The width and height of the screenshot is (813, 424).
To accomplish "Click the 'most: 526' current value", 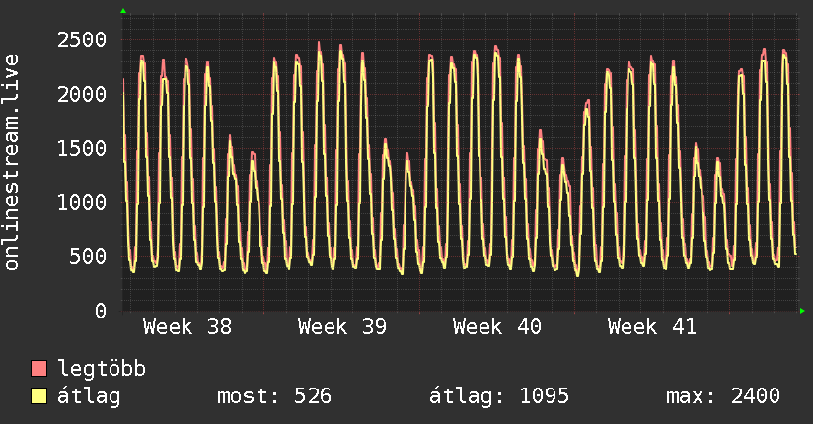I will coord(274,396).
